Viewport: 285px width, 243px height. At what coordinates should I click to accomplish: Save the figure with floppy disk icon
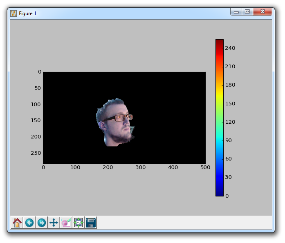coord(91,223)
